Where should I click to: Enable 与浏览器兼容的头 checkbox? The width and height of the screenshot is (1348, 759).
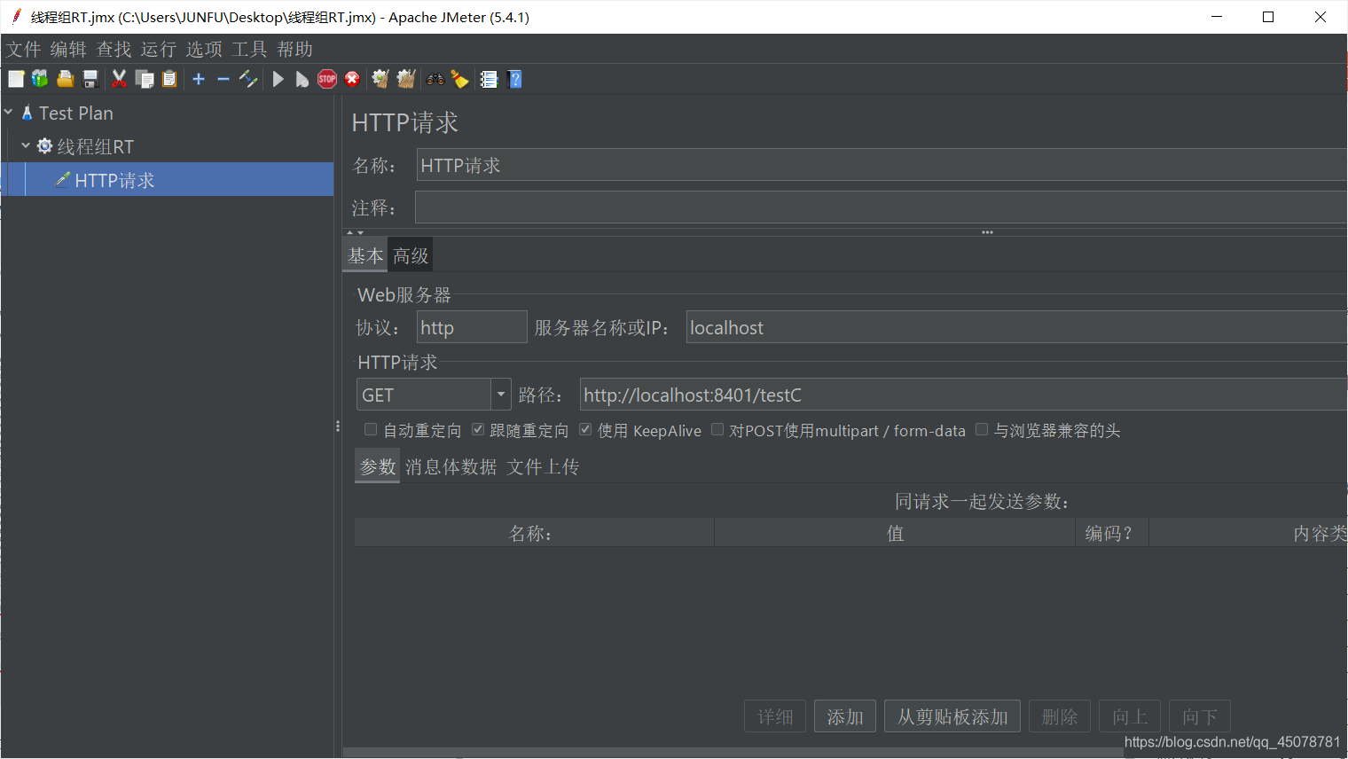tap(982, 429)
